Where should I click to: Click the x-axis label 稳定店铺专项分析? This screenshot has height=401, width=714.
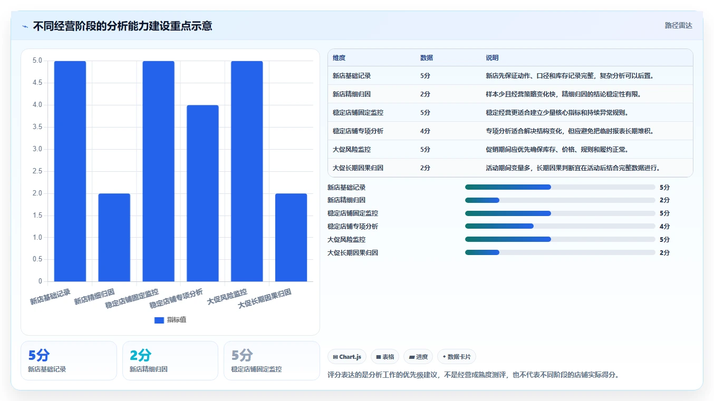click(176, 298)
